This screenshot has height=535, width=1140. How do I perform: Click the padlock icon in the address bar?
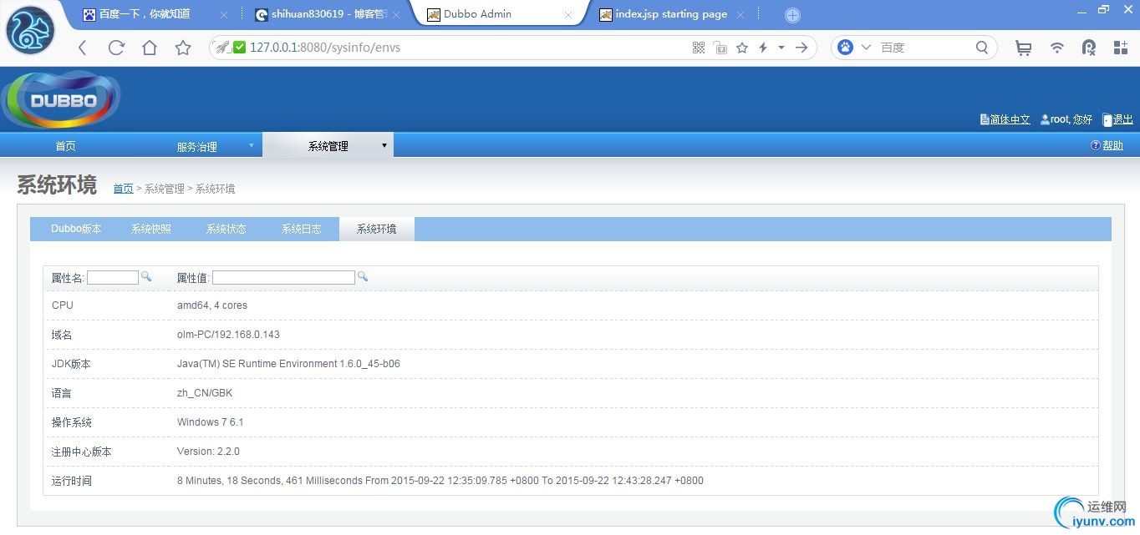tap(720, 48)
